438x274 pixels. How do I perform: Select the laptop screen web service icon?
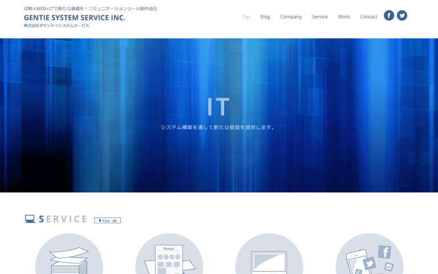click(x=269, y=253)
